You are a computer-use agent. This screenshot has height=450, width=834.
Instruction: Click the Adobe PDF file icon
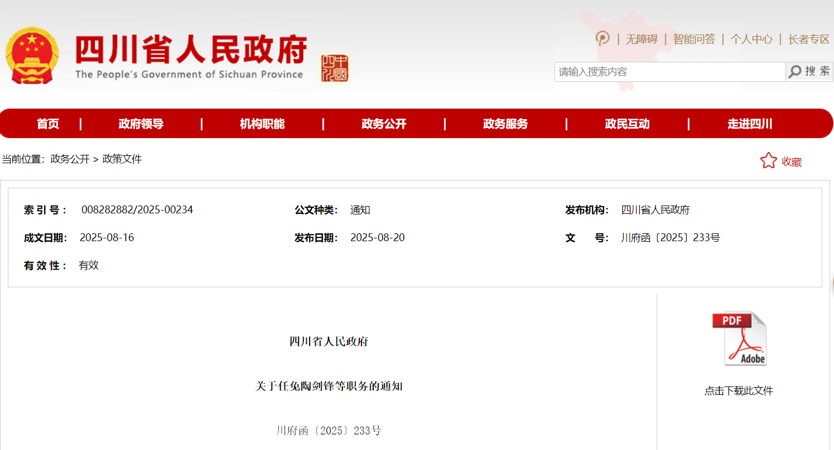(x=739, y=338)
